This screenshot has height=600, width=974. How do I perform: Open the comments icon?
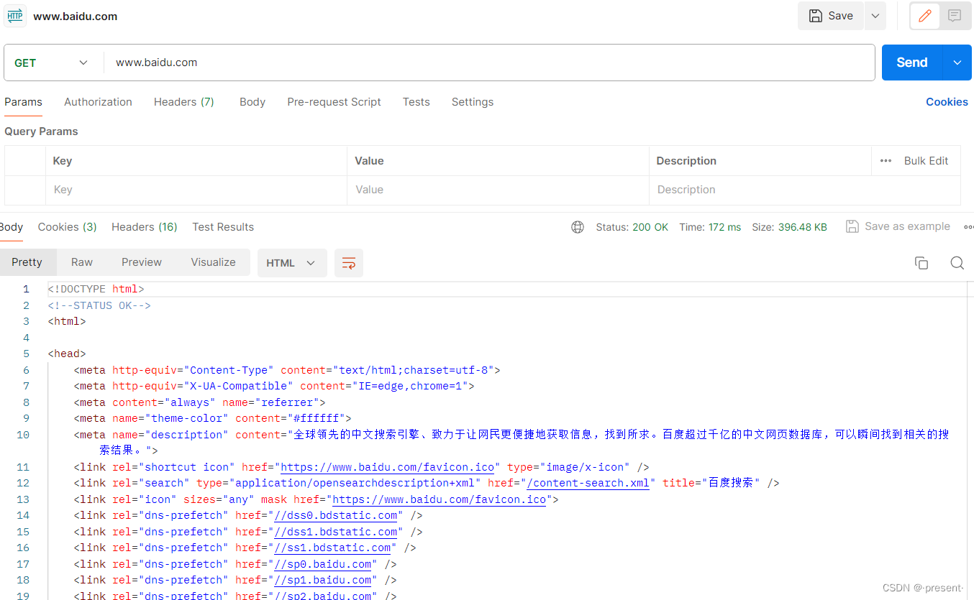point(955,16)
